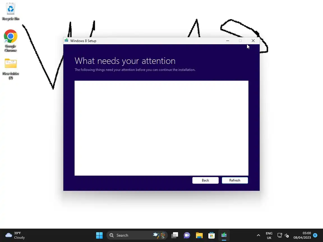Open the notification badge showing 6
323x242 pixels.
(x=315, y=235)
